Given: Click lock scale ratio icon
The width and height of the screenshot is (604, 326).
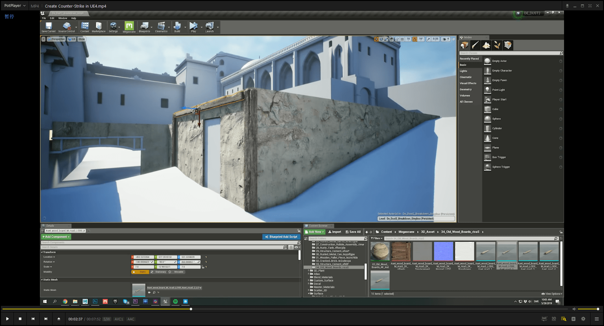Looking at the screenshot, I should click(x=203, y=267).
